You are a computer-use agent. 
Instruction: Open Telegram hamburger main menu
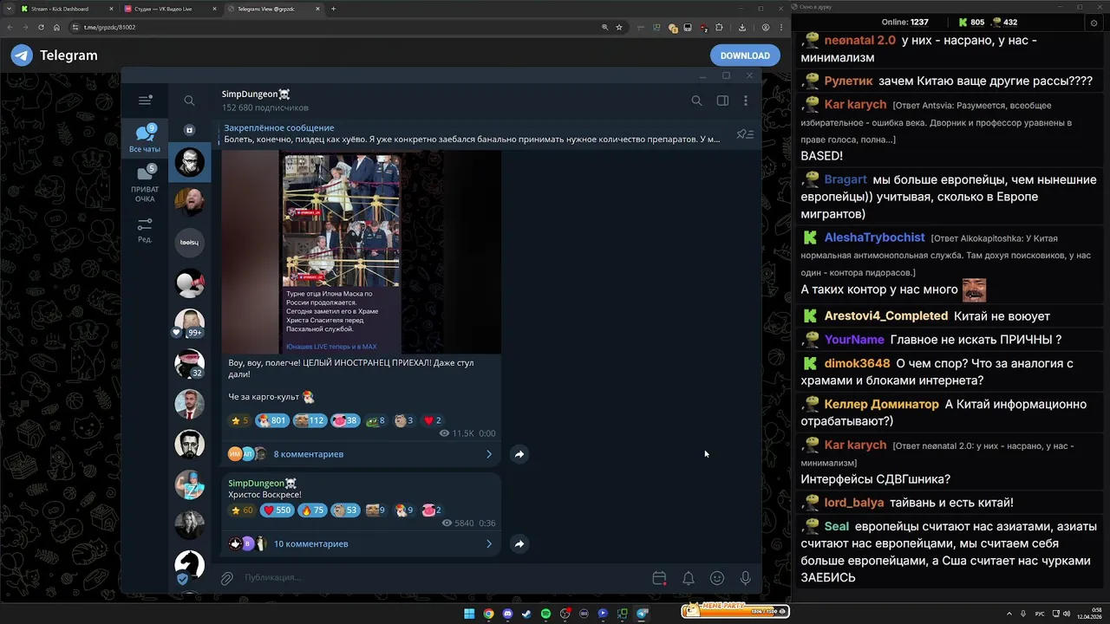(x=146, y=101)
